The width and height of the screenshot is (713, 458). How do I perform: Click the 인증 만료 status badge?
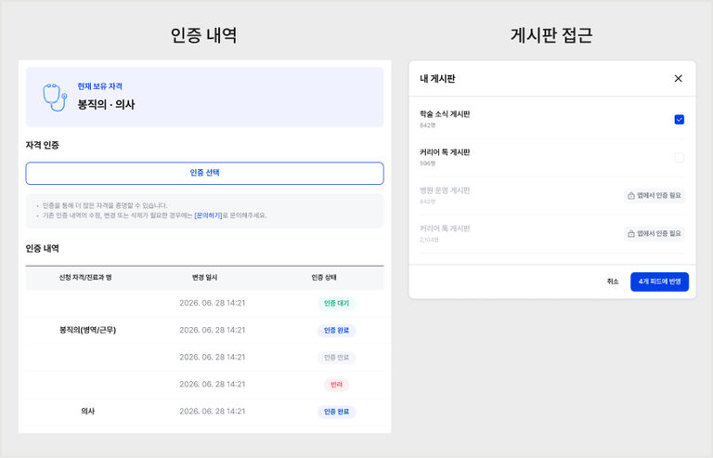[x=336, y=358]
